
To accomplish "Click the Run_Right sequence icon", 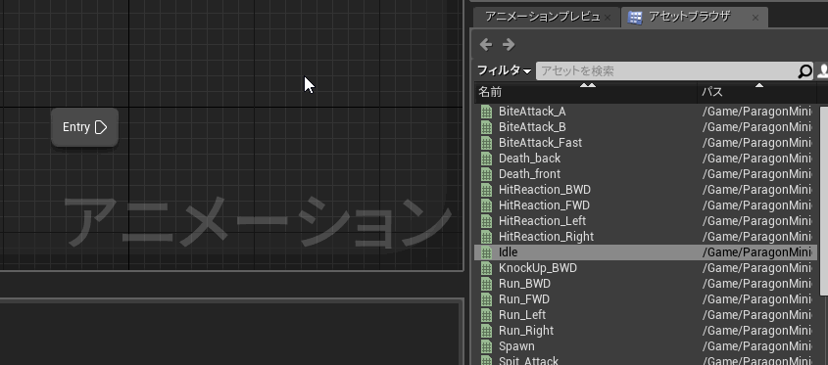I will click(486, 331).
